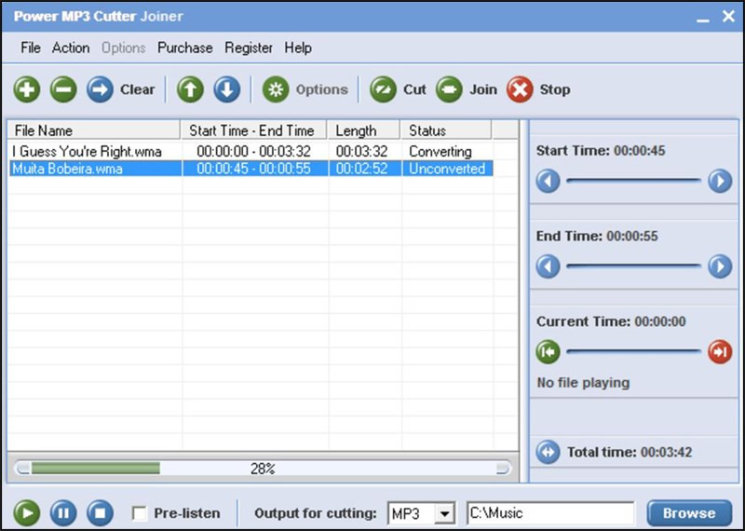Set mark with red Current Time button
The width and height of the screenshot is (745, 531).
click(x=720, y=352)
